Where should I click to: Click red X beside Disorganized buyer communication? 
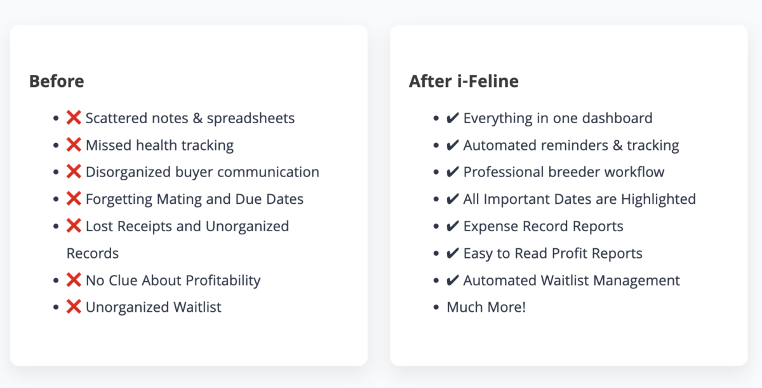74,172
